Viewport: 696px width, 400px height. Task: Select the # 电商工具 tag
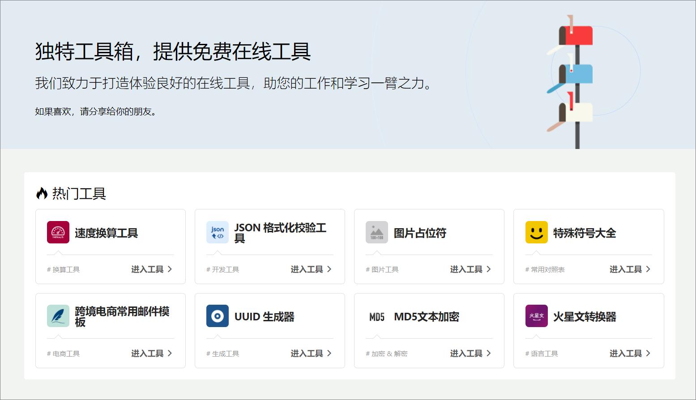click(x=63, y=353)
